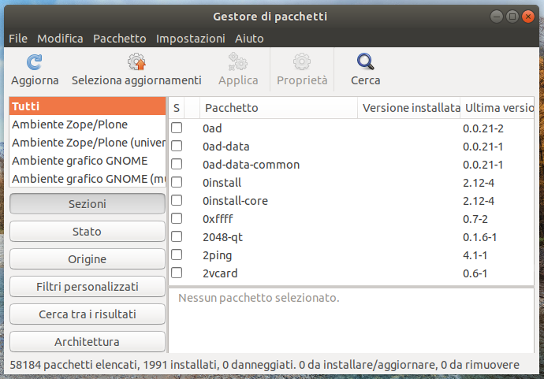Image resolution: width=544 pixels, height=379 pixels.
Task: Select the Tutti category entry
Action: (x=87, y=106)
